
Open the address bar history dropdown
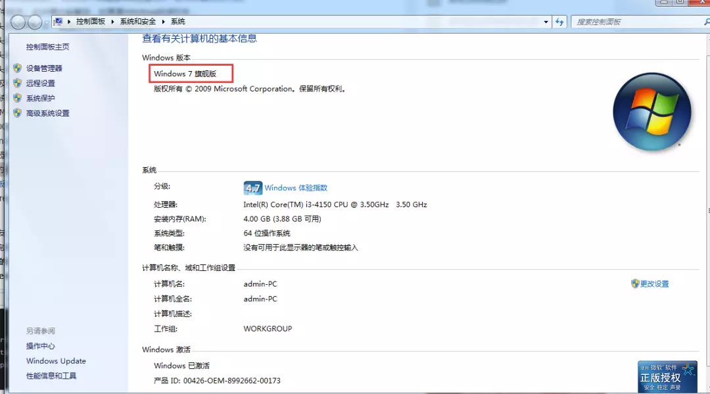(546, 22)
